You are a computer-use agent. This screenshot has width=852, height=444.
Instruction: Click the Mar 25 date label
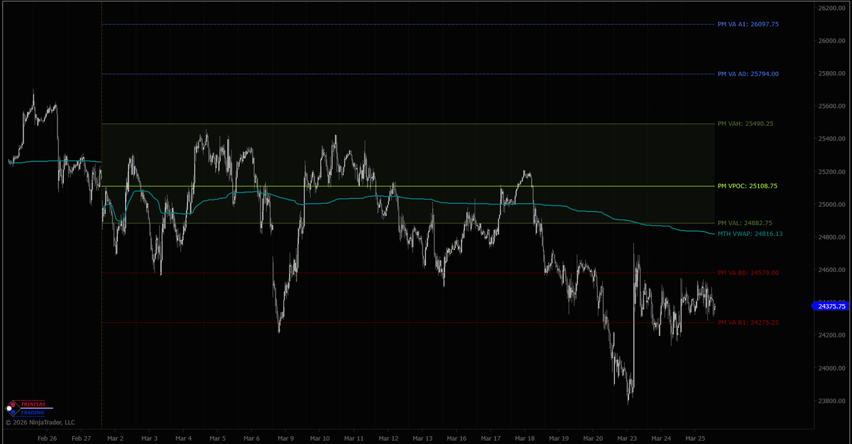click(695, 439)
